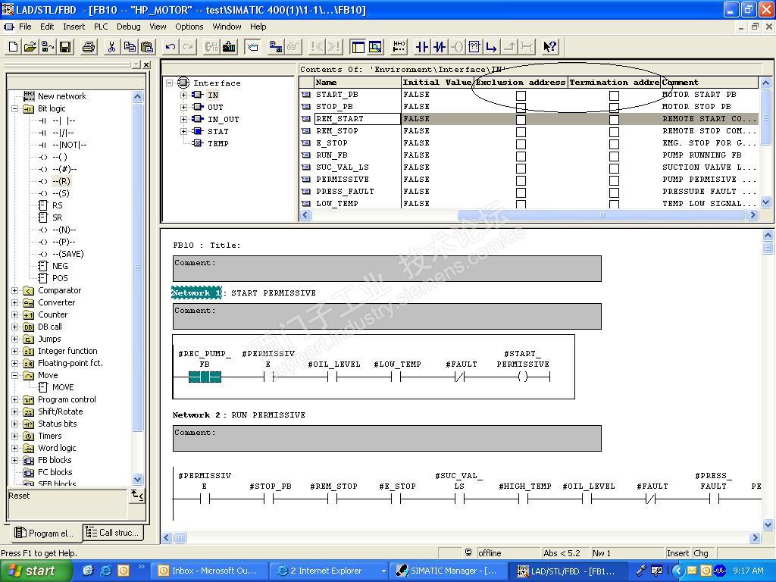
Task: Collapse the Bit logic folder
Action: click(15, 108)
